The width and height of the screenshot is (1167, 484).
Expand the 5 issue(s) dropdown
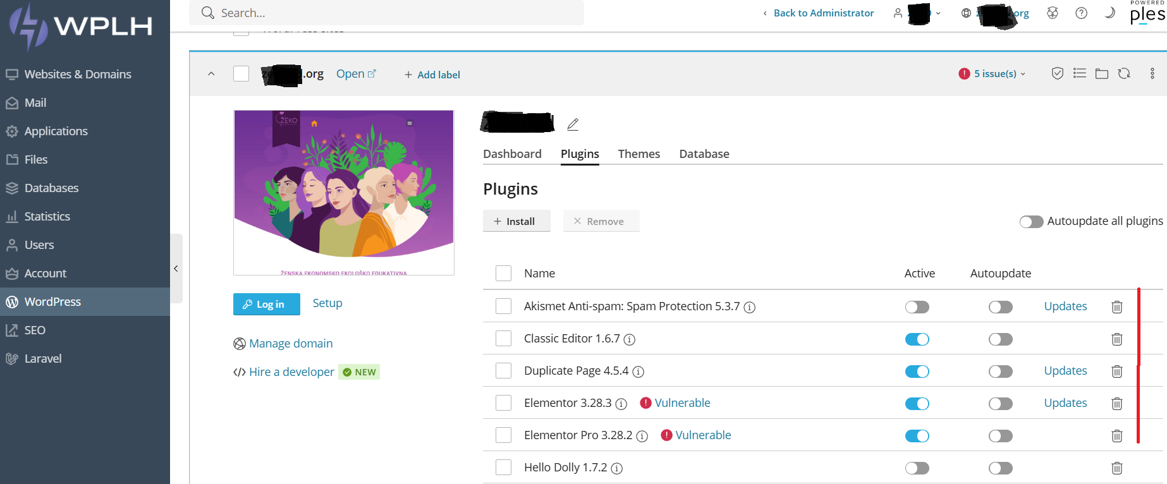[x=992, y=74]
